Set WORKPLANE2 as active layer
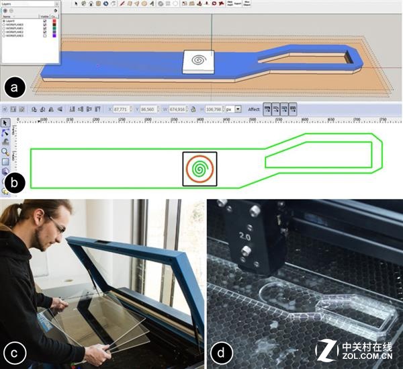Screen dimensions: 403x369 4,32
